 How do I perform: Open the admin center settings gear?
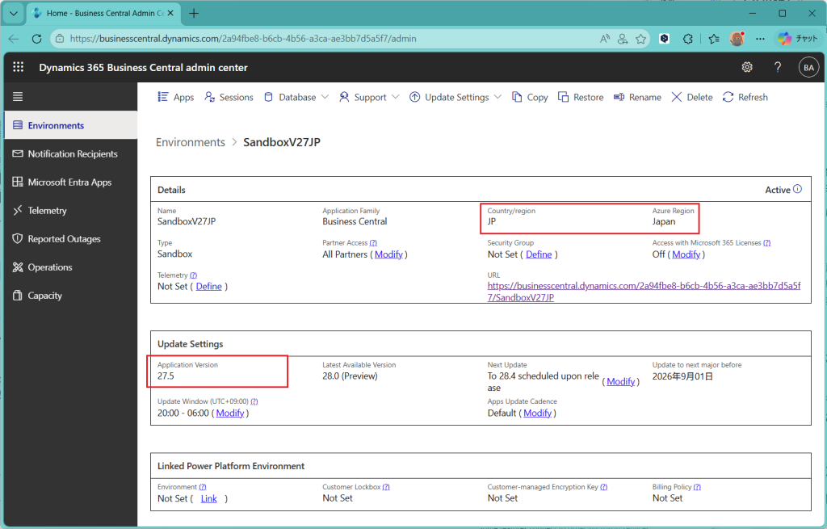pos(747,68)
